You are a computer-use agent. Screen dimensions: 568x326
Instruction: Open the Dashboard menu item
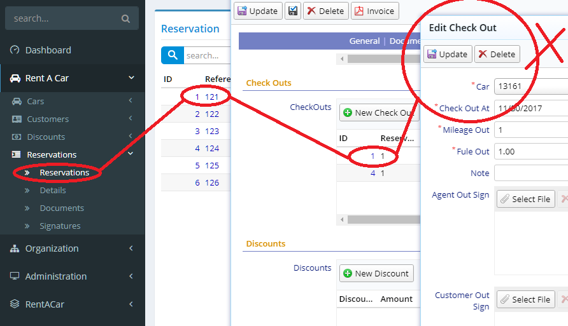48,50
